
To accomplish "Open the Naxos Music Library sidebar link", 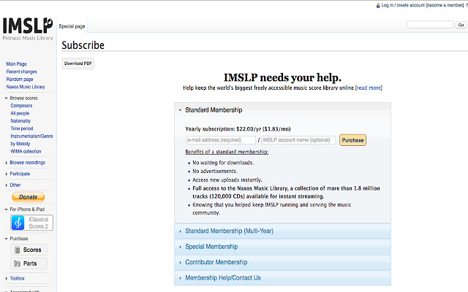I will pos(26,87).
